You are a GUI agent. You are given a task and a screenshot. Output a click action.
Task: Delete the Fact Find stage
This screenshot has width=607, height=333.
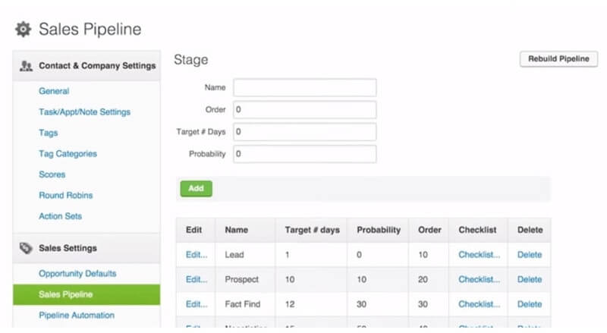[530, 304]
